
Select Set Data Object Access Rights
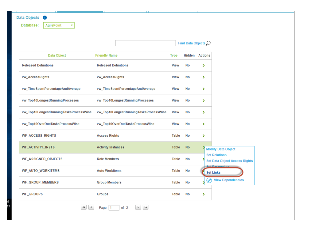(230, 161)
